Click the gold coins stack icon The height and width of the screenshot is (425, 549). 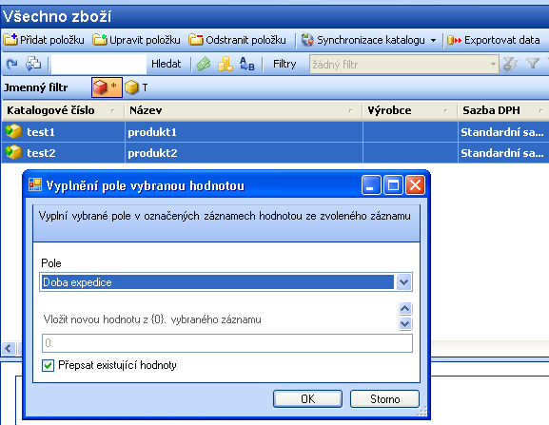click(225, 64)
